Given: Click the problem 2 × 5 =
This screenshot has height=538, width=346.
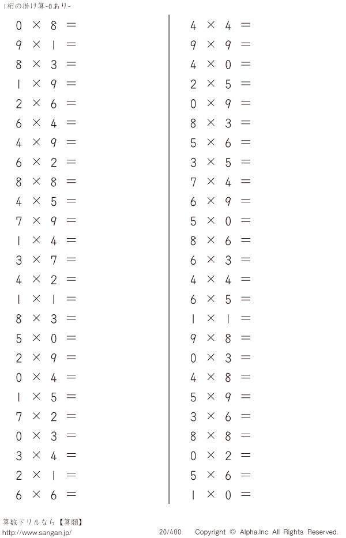Looking at the screenshot, I should pyautogui.click(x=220, y=84).
